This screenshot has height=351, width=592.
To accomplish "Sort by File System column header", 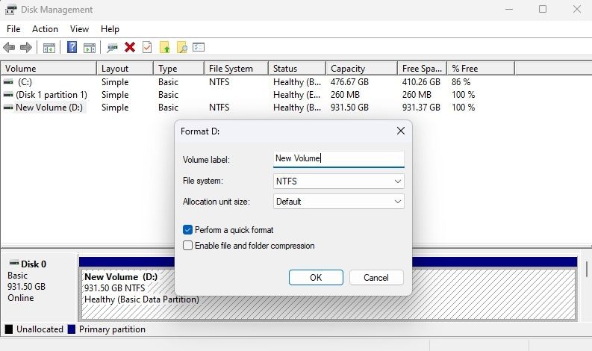I will point(236,69).
